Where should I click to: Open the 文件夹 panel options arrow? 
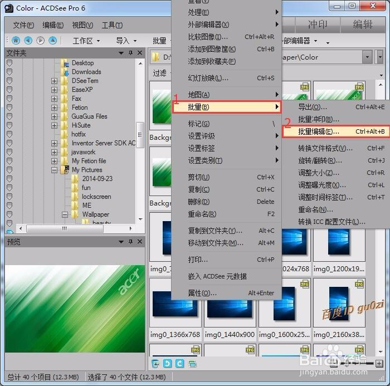pos(121,53)
